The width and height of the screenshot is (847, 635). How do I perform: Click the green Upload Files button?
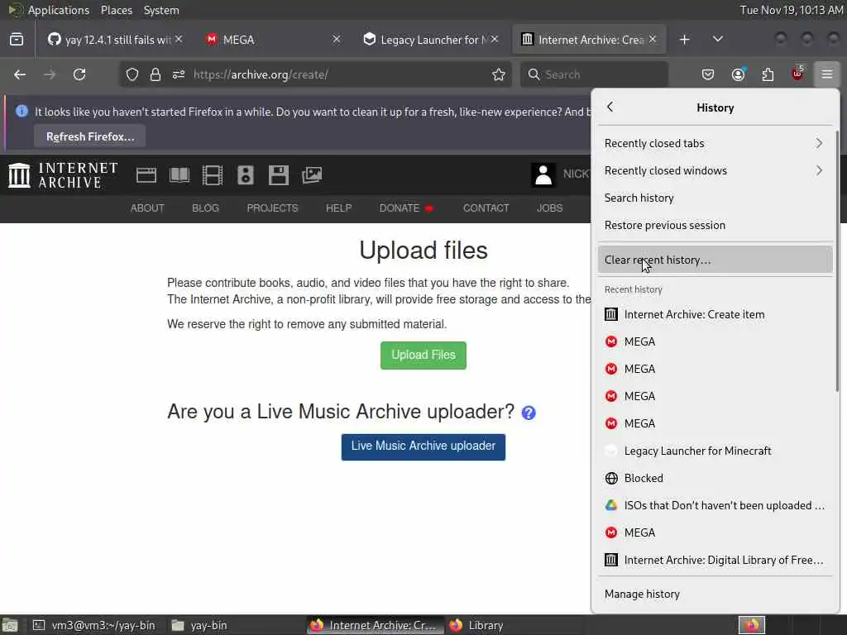423,356
